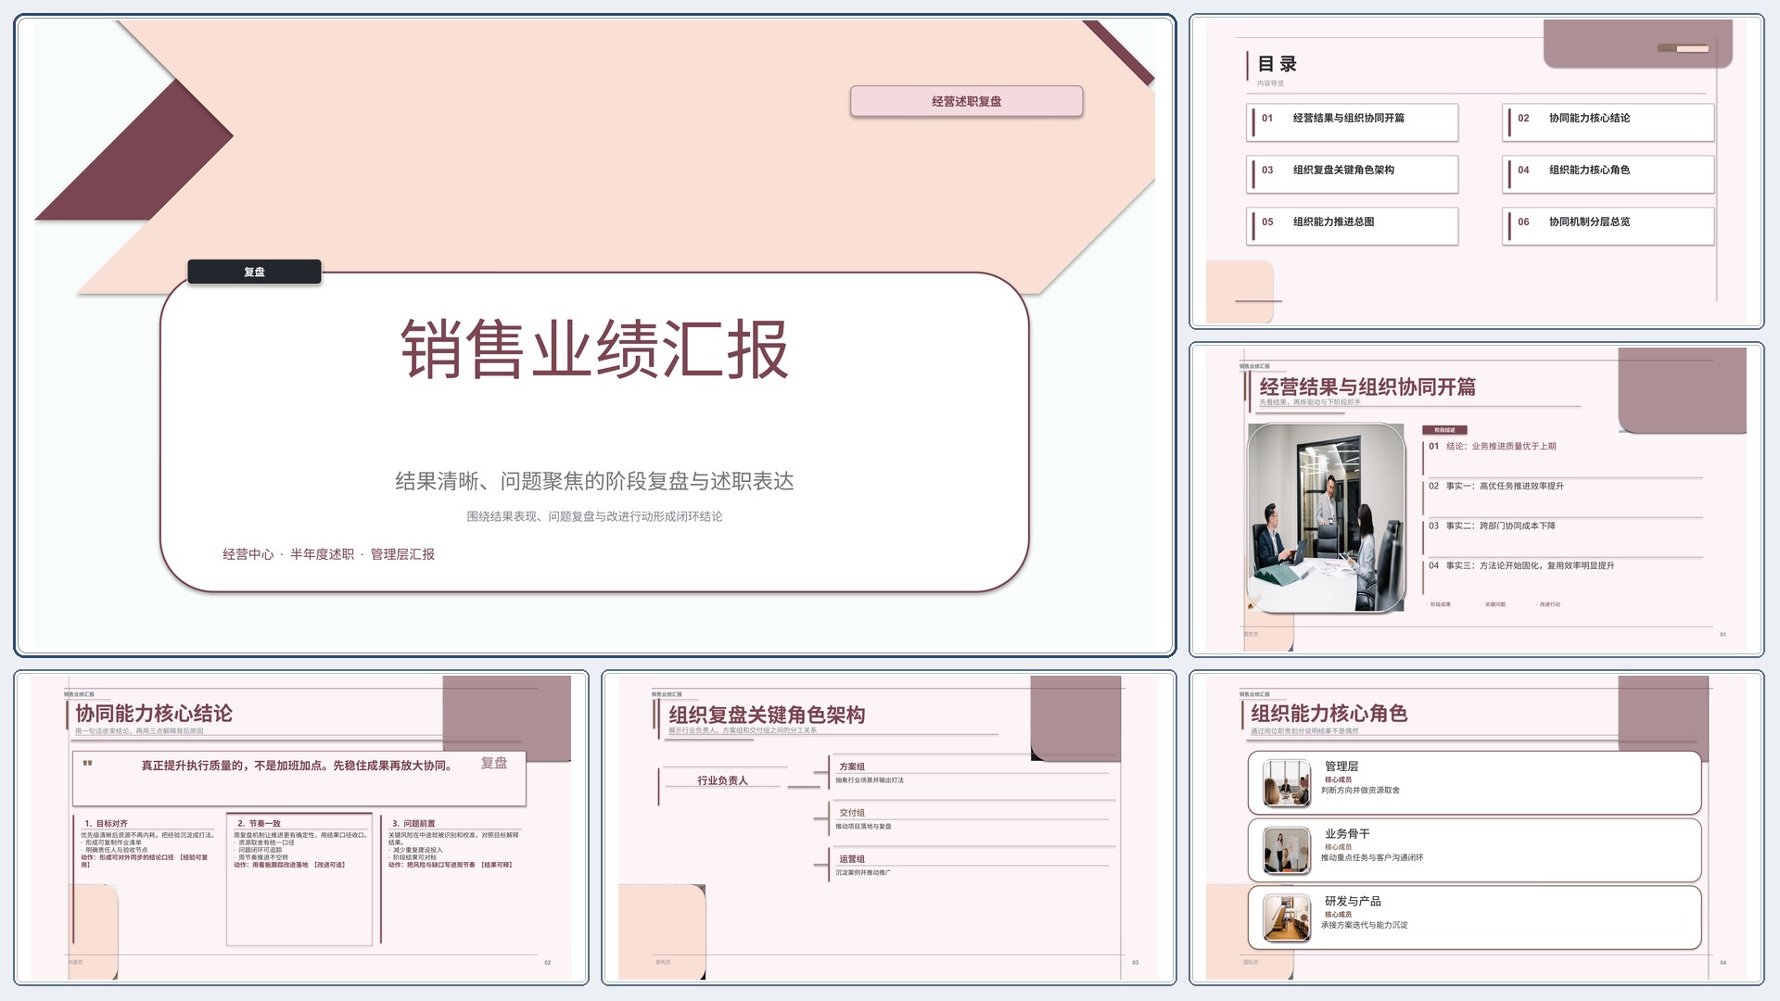Click the small red tag above row 01
1780x1001 pixels.
point(1444,430)
